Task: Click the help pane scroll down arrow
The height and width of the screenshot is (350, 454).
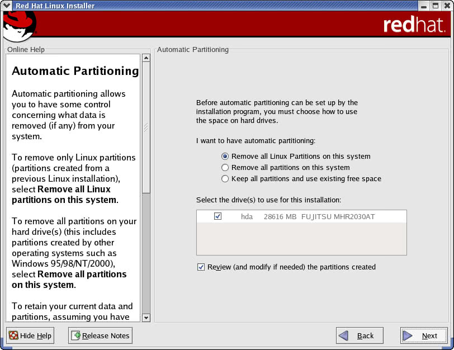Action: [146, 318]
